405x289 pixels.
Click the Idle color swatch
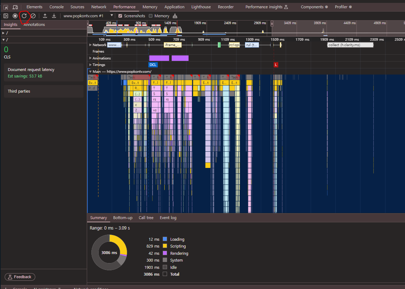[x=165, y=267]
